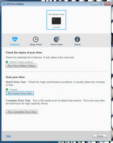The width and height of the screenshot is (113, 143).
Task: Open the About info icon
Action: coord(77,39)
